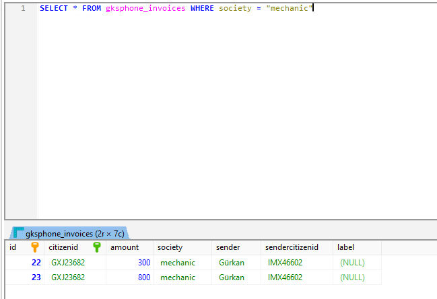Click the FROM keyword in the query
Viewport: 437px width, 299px height.
point(92,8)
